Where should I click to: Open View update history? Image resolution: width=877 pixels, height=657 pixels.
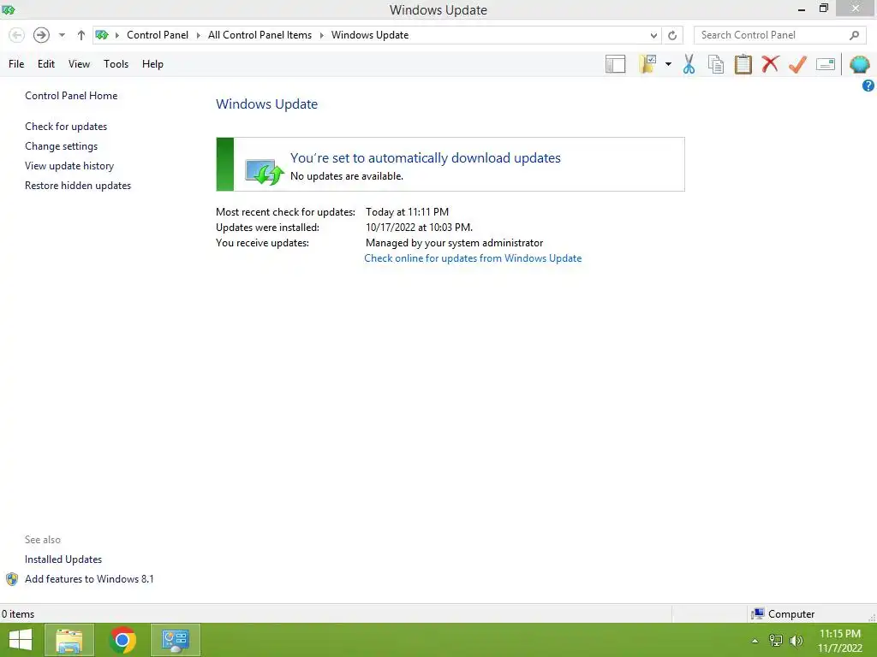[69, 166]
